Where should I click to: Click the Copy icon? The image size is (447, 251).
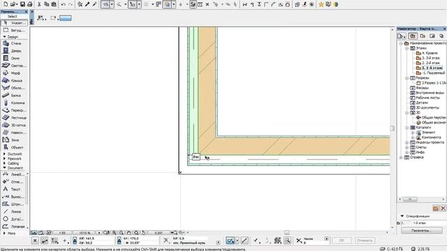pyautogui.click(x=47, y=4)
